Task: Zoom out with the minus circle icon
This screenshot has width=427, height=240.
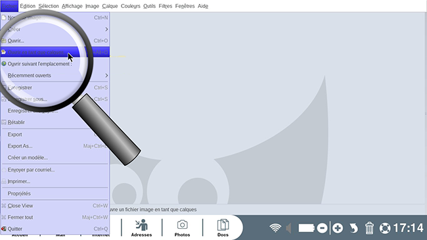Action: click(322, 228)
